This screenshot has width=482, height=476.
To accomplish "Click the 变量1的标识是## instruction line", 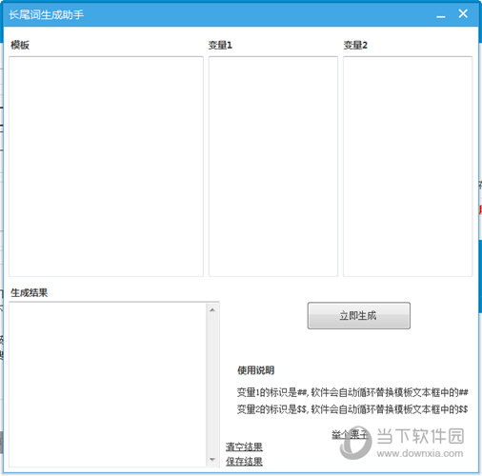I will pos(352,392).
